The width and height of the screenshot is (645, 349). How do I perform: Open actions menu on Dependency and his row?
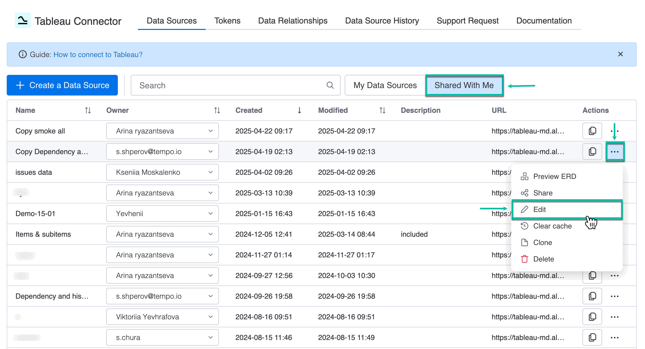615,296
